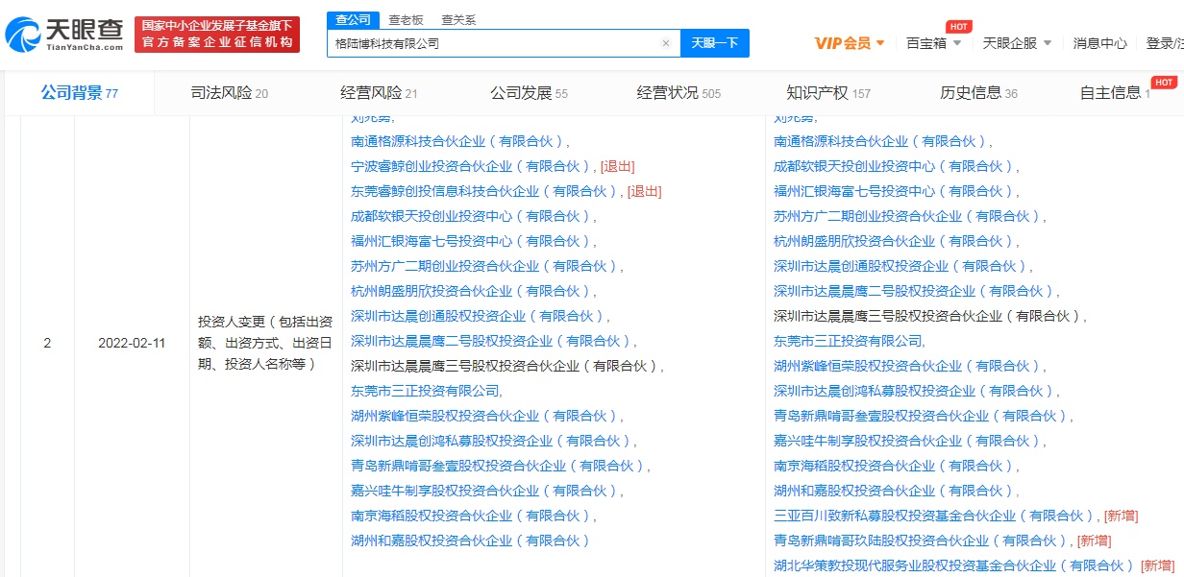Open the 经营状况 tab
This screenshot has width=1184, height=577.
678,93
